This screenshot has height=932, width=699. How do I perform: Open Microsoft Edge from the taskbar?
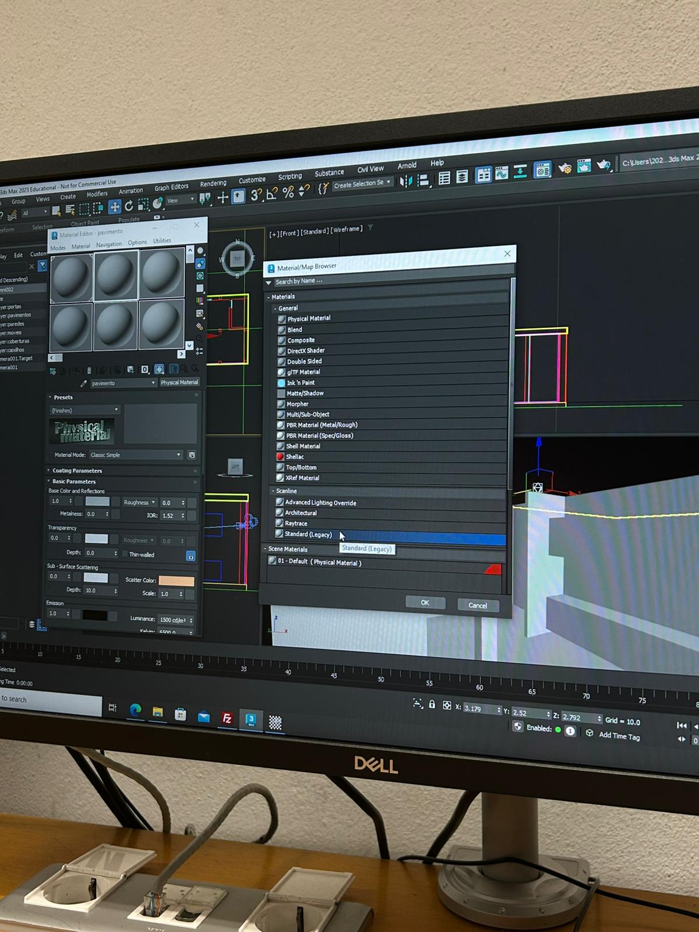tap(135, 709)
